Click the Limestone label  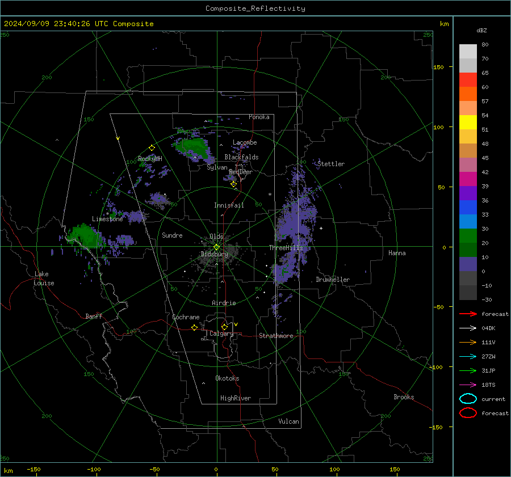pyautogui.click(x=107, y=219)
